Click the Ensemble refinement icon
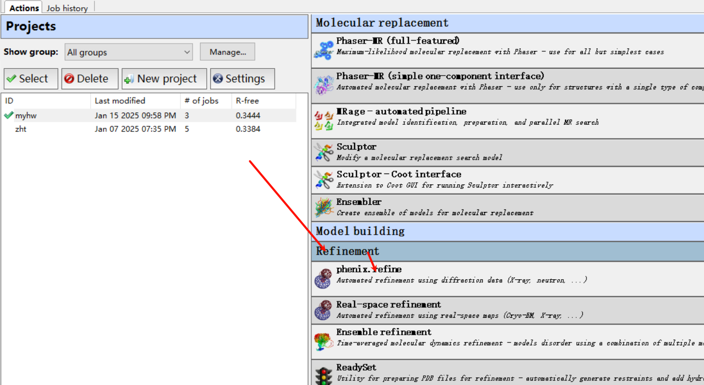This screenshot has height=385, width=704. click(x=323, y=341)
